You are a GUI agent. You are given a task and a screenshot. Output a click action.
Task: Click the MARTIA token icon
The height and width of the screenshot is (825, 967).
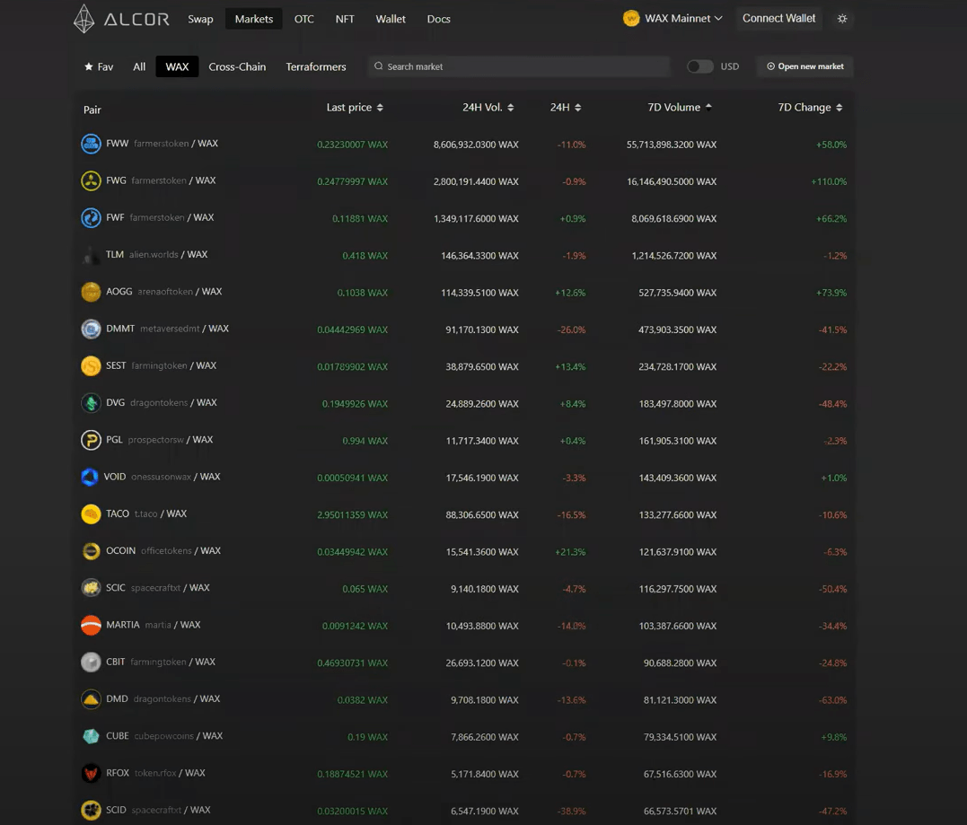tap(91, 625)
